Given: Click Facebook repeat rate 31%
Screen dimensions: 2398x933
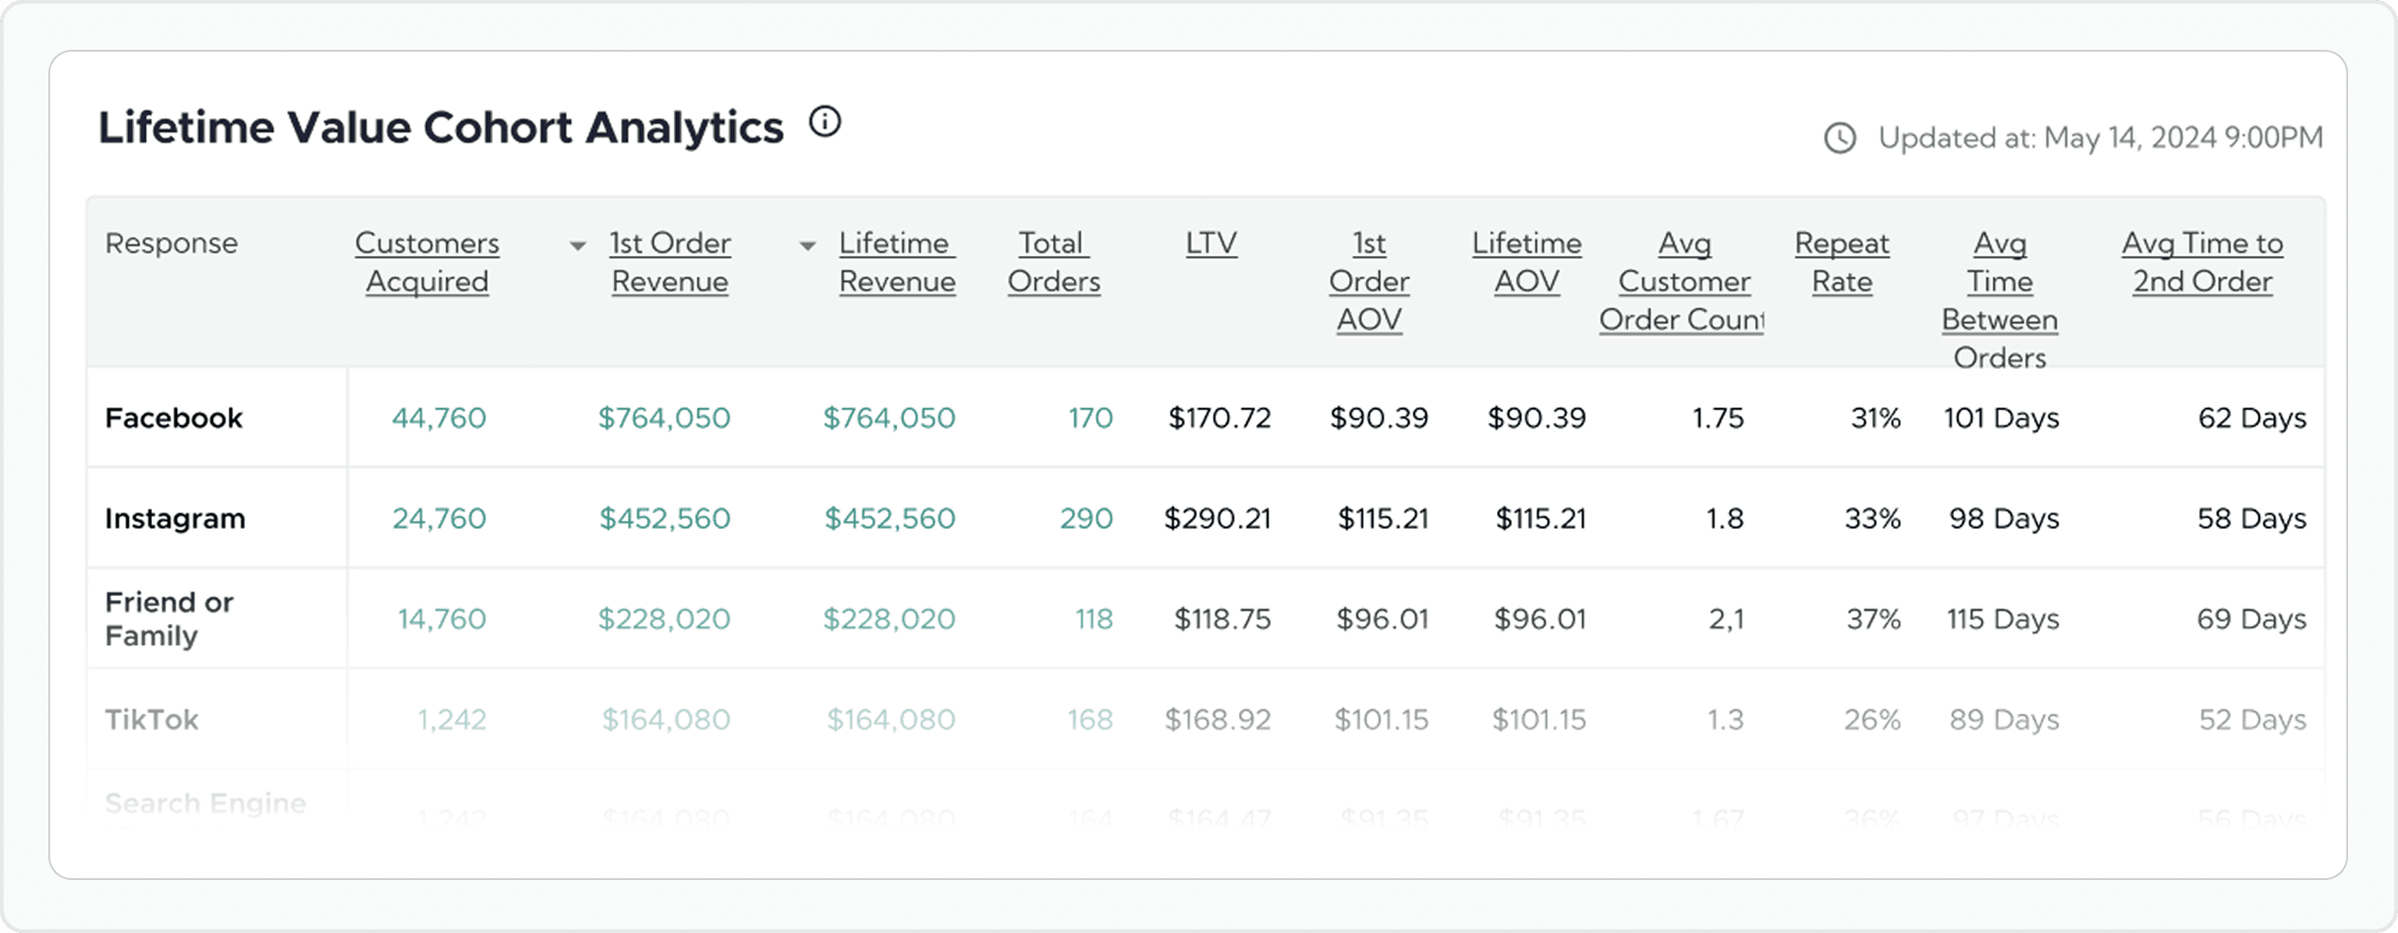Looking at the screenshot, I should coord(1876,418).
